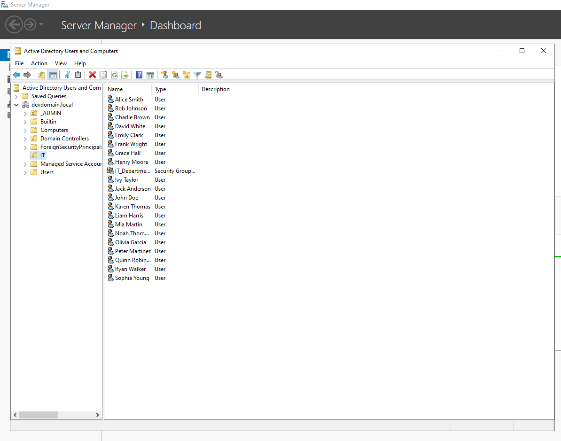Select user John Doe

(126, 198)
